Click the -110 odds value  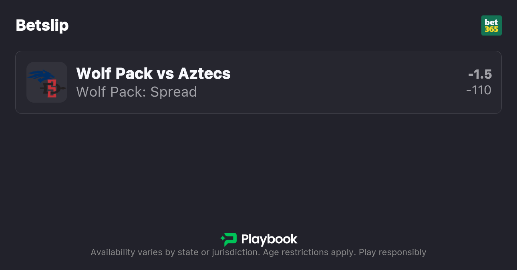[479, 90]
